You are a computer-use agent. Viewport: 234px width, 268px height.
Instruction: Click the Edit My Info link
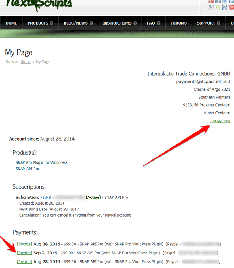(x=220, y=121)
